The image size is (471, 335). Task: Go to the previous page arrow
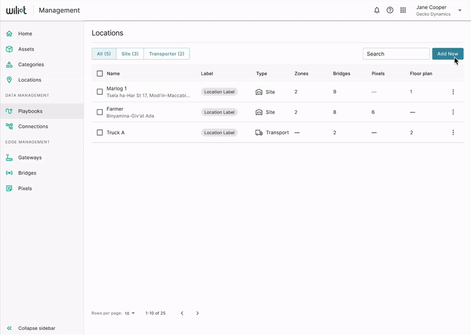point(182,313)
